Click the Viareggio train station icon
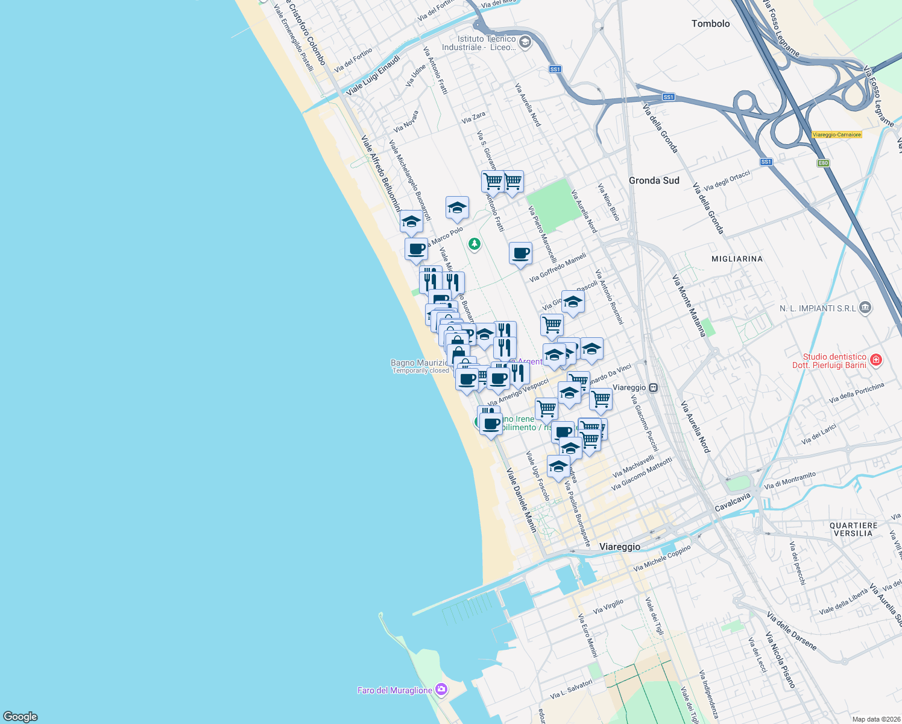Image resolution: width=902 pixels, height=724 pixels. tap(653, 388)
